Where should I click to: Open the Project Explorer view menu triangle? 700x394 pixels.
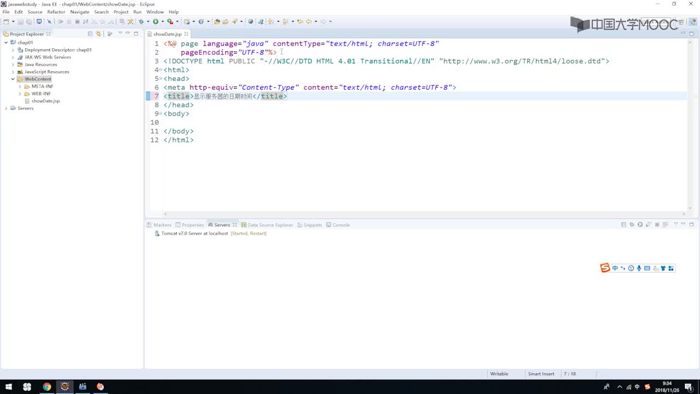pyautogui.click(x=120, y=33)
